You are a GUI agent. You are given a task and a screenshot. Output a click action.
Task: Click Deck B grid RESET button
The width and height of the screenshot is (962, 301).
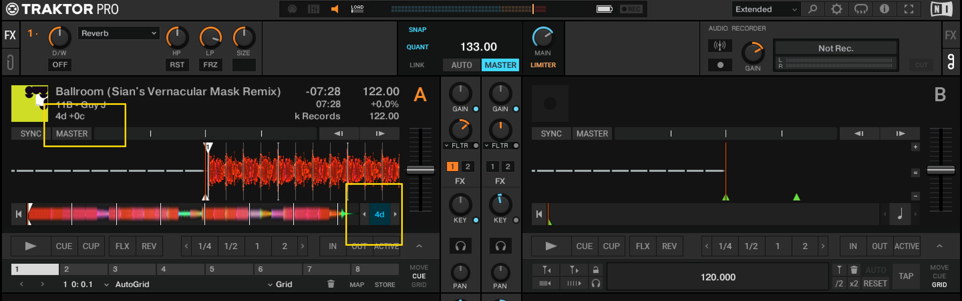(x=875, y=283)
